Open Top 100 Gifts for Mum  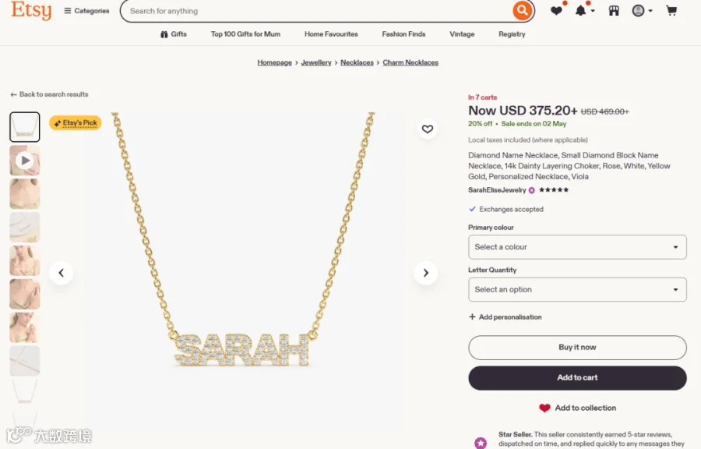245,34
